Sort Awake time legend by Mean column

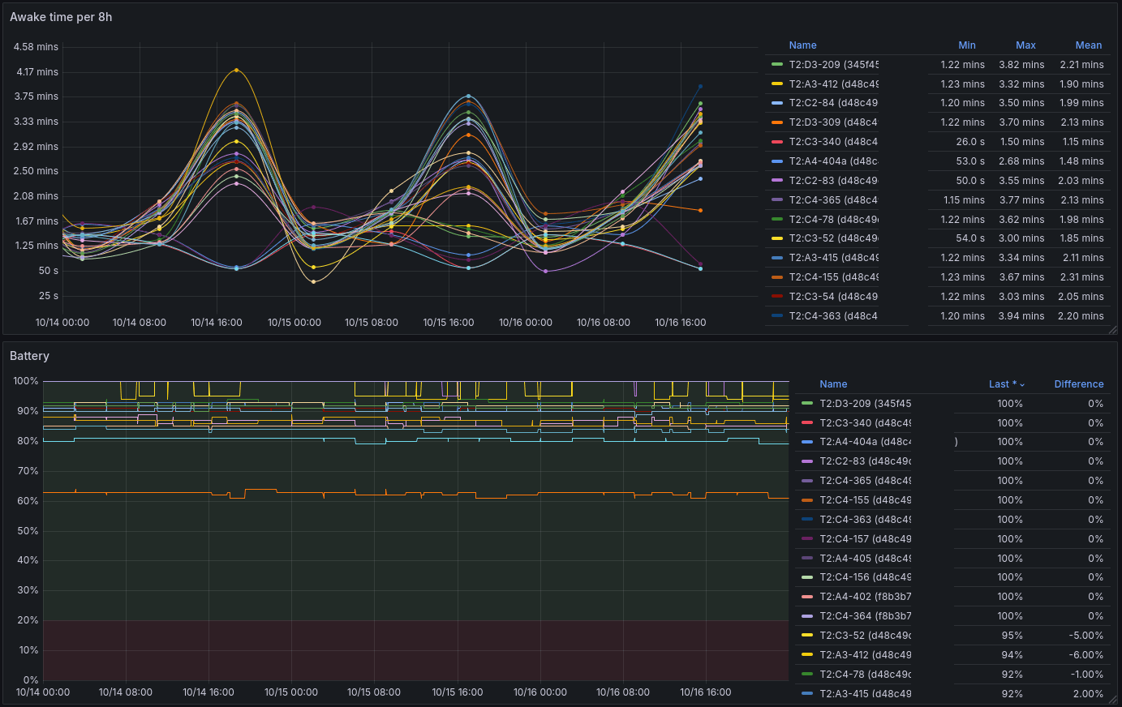point(1088,45)
